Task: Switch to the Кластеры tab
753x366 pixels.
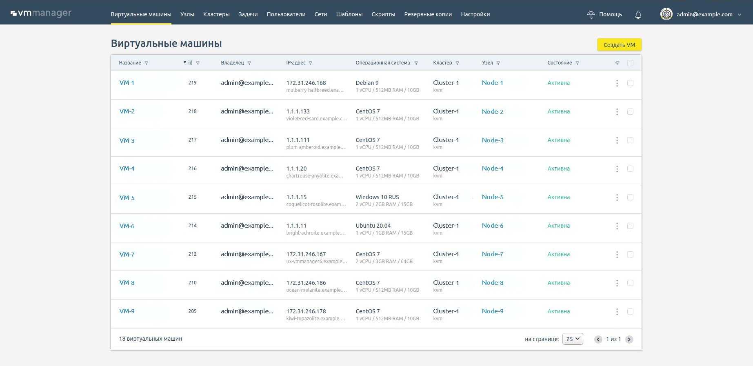Action: click(x=216, y=14)
